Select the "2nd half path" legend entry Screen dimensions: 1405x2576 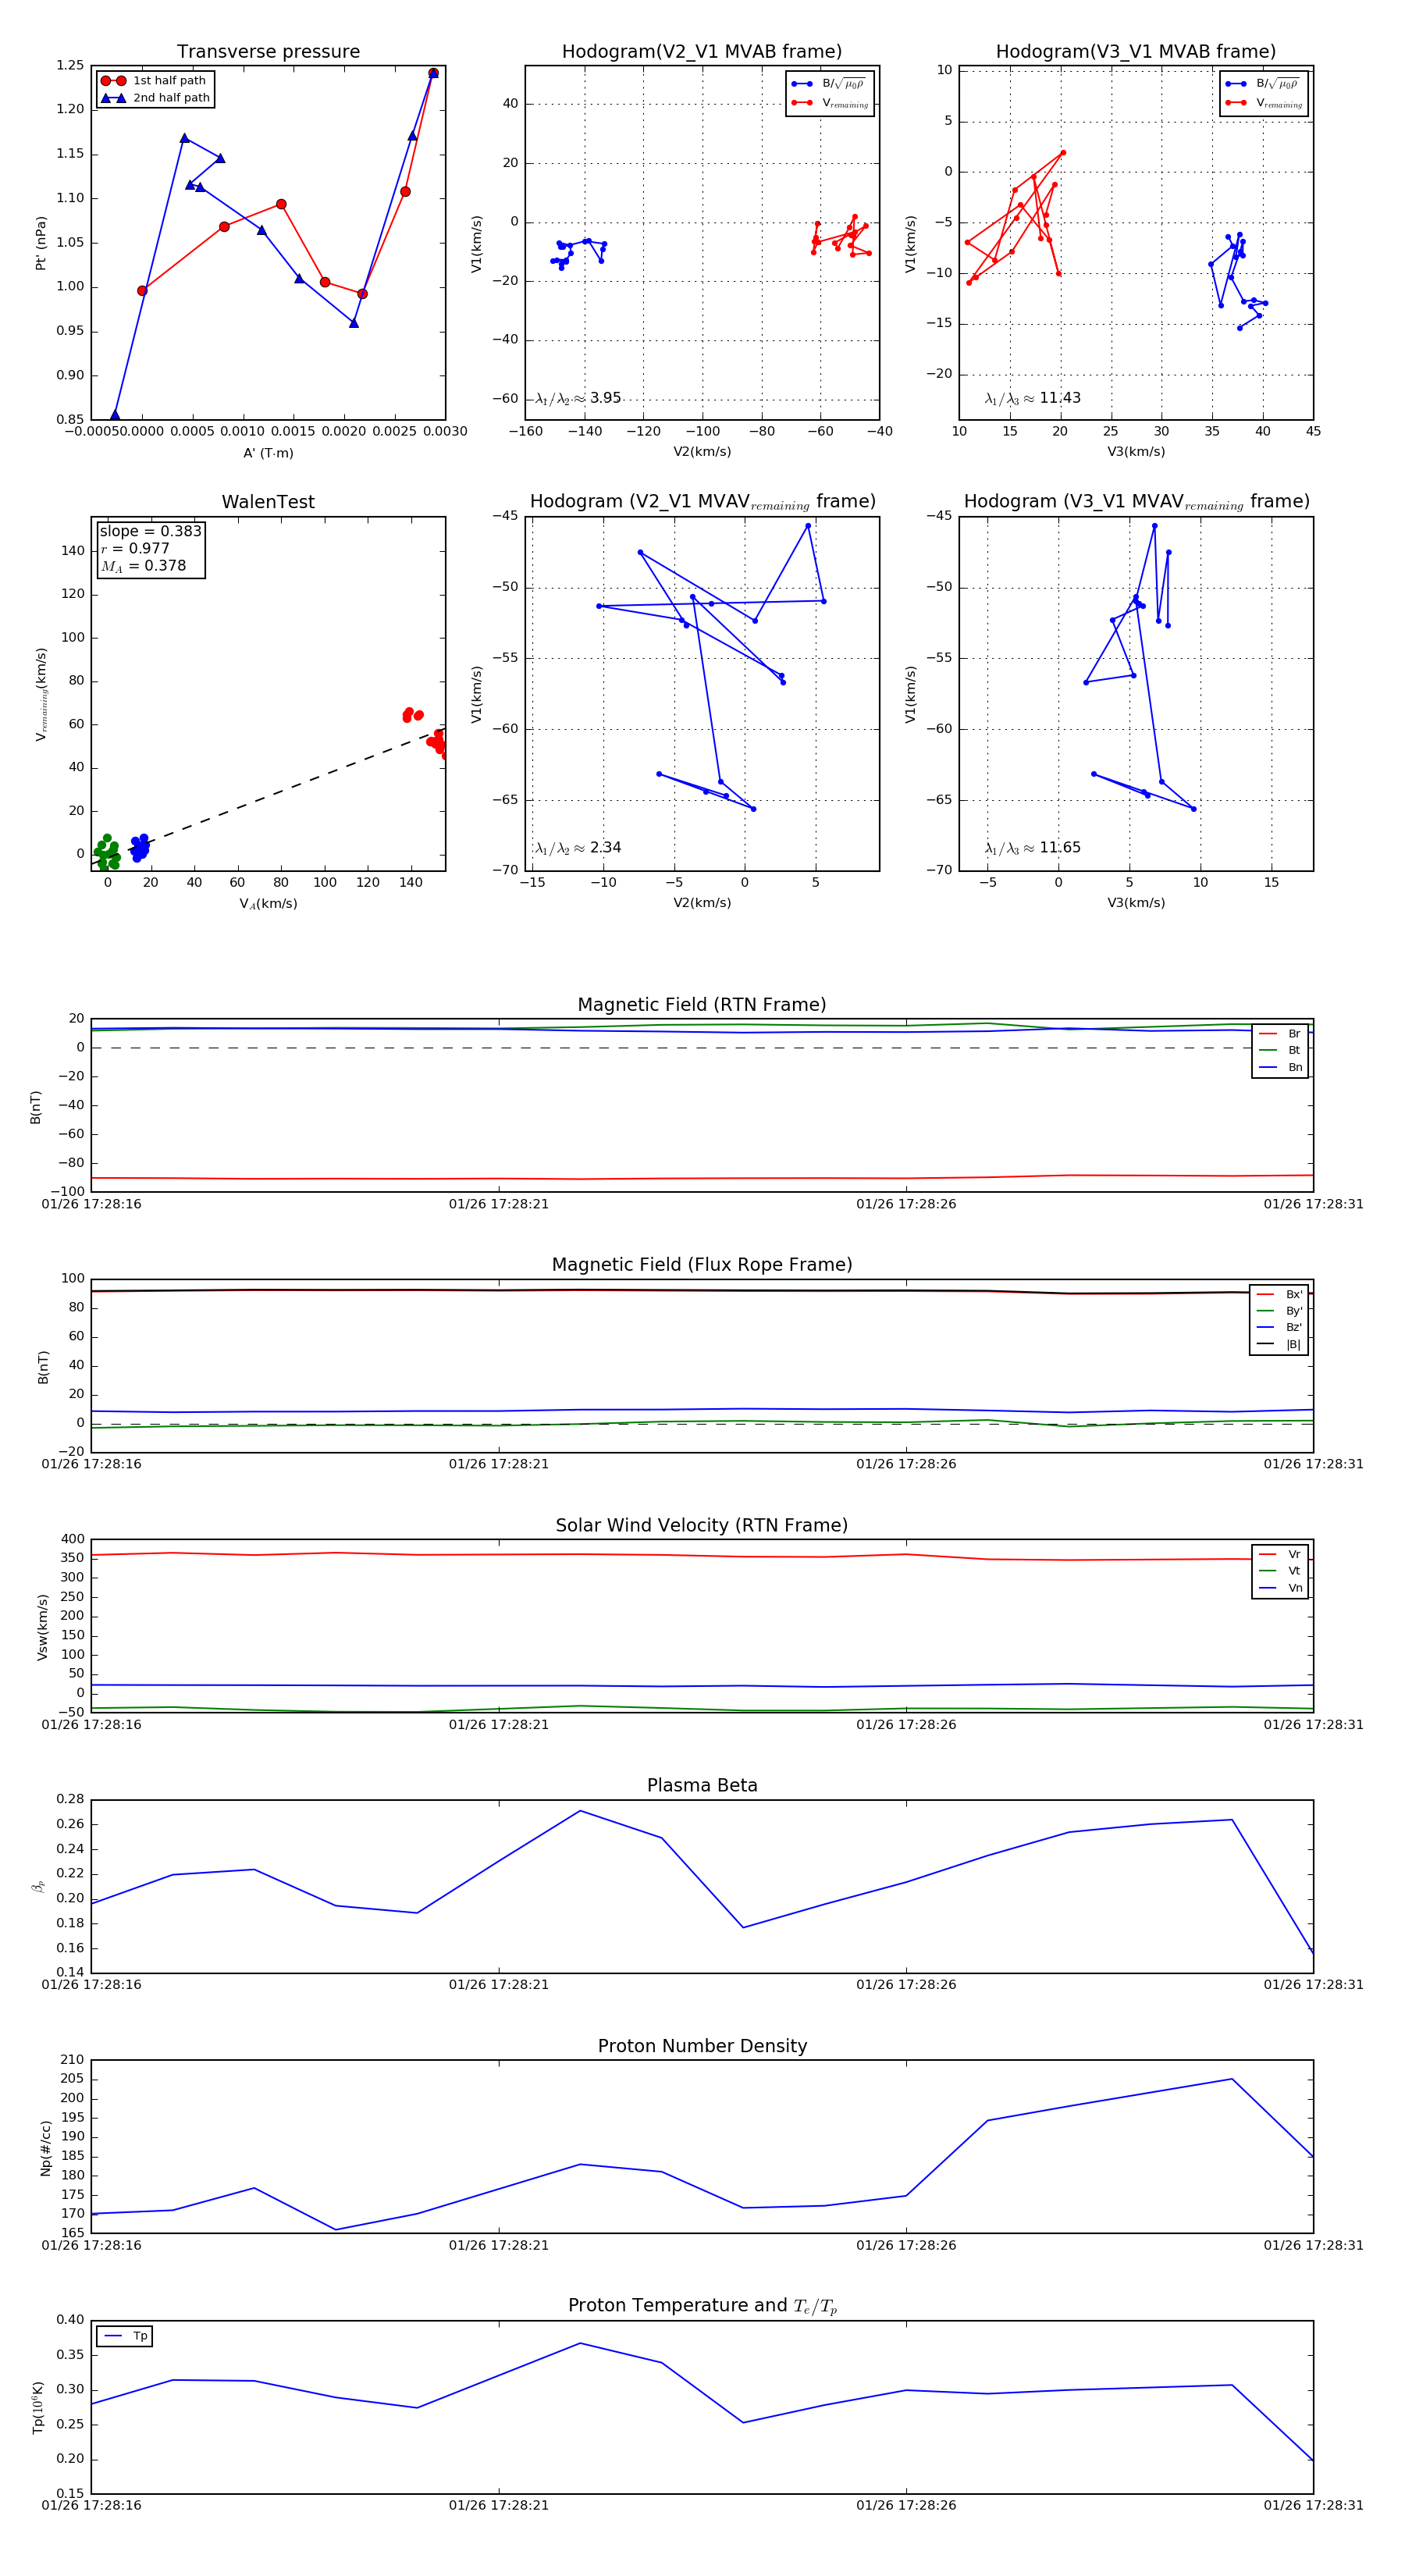tap(155, 98)
